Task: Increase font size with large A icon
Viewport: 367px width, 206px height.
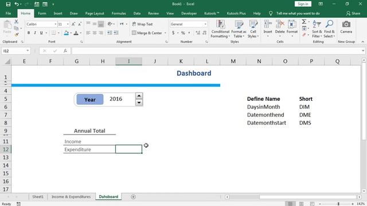Action: 73,24
